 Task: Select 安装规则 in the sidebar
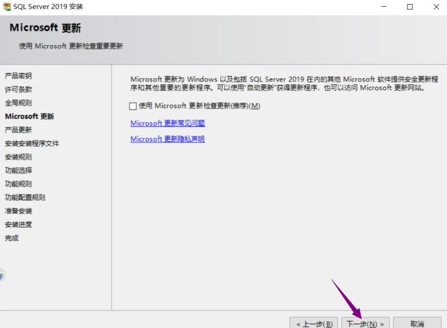pyautogui.click(x=18, y=157)
